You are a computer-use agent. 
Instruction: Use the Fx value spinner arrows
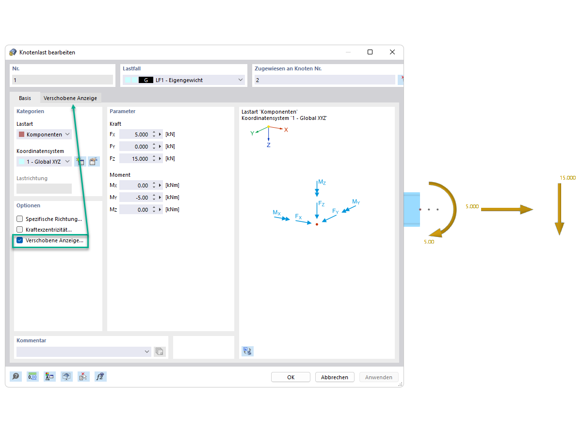154,134
